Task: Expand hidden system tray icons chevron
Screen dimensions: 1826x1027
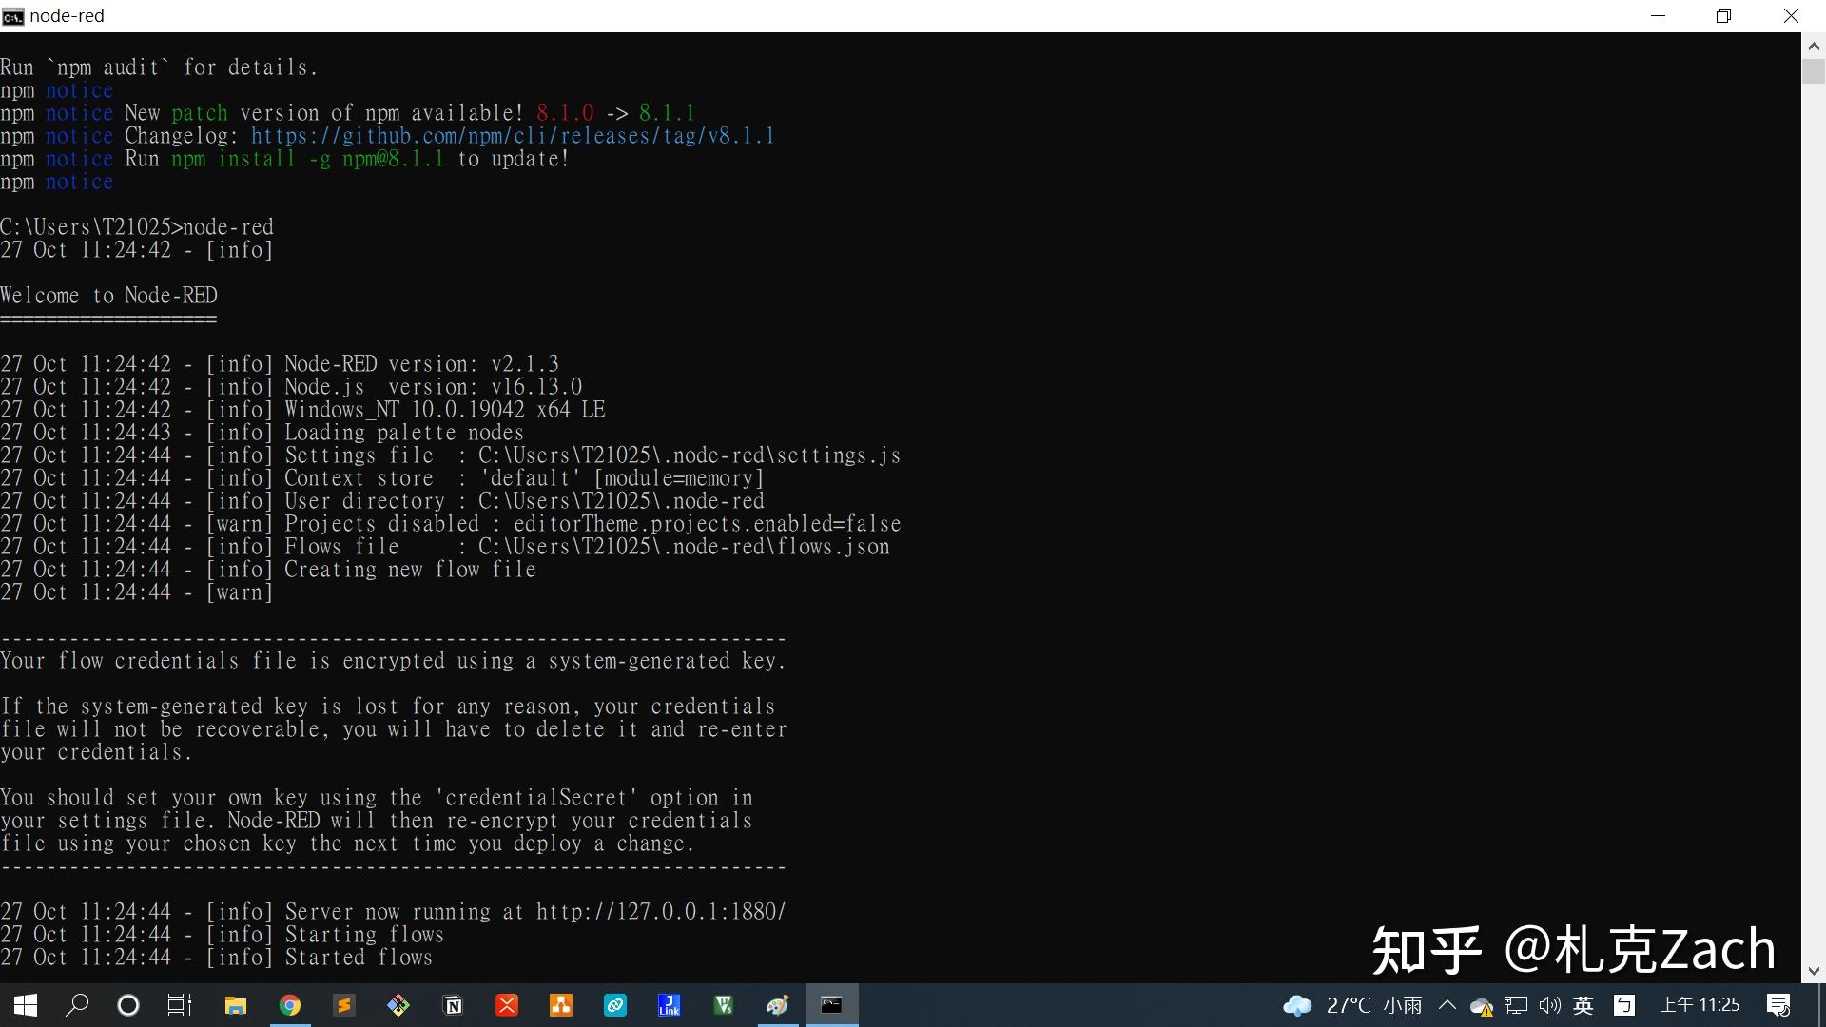Action: (x=1447, y=1005)
